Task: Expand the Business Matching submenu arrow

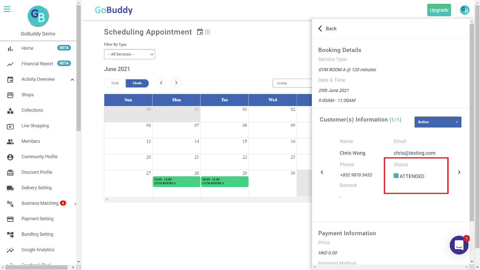Action: point(75,204)
